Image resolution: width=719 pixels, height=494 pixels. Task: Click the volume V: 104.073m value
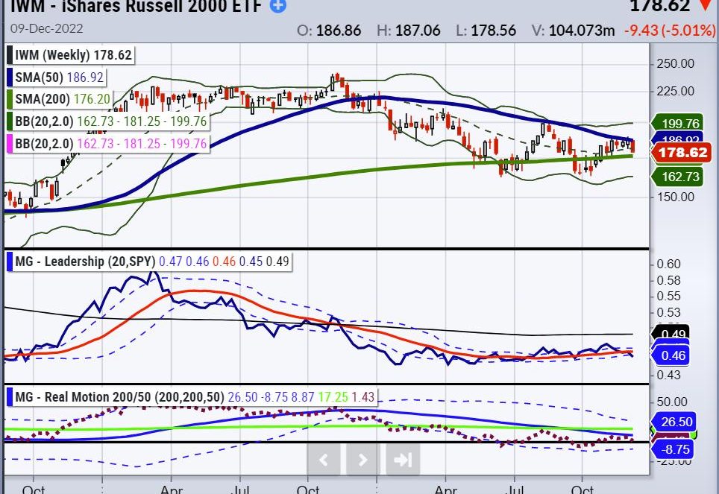click(x=573, y=31)
